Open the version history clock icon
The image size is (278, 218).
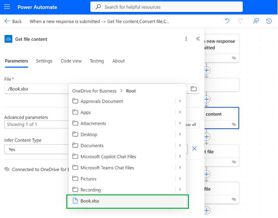[x=269, y=21]
